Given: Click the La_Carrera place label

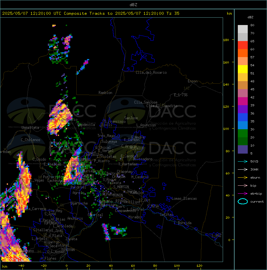Looking at the screenshot, I should (x=36, y=209).
